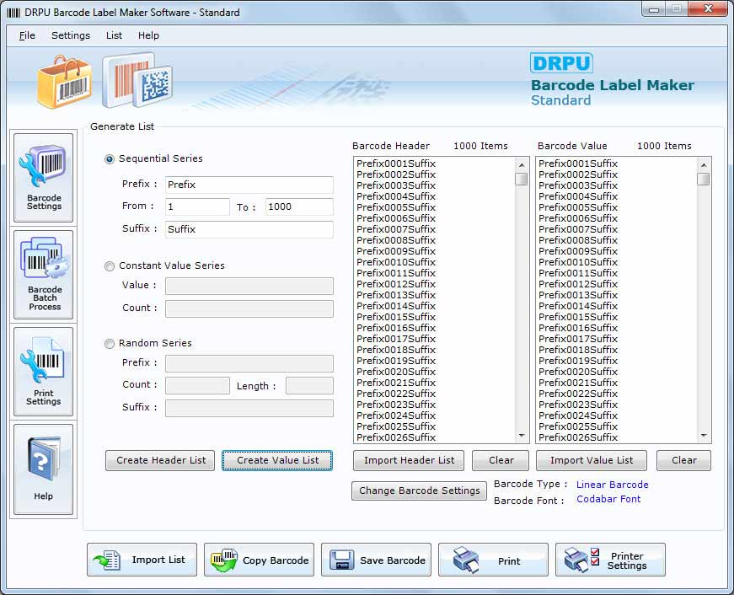Click Import Value List button
Viewport: 734px width, 595px height.
click(592, 460)
